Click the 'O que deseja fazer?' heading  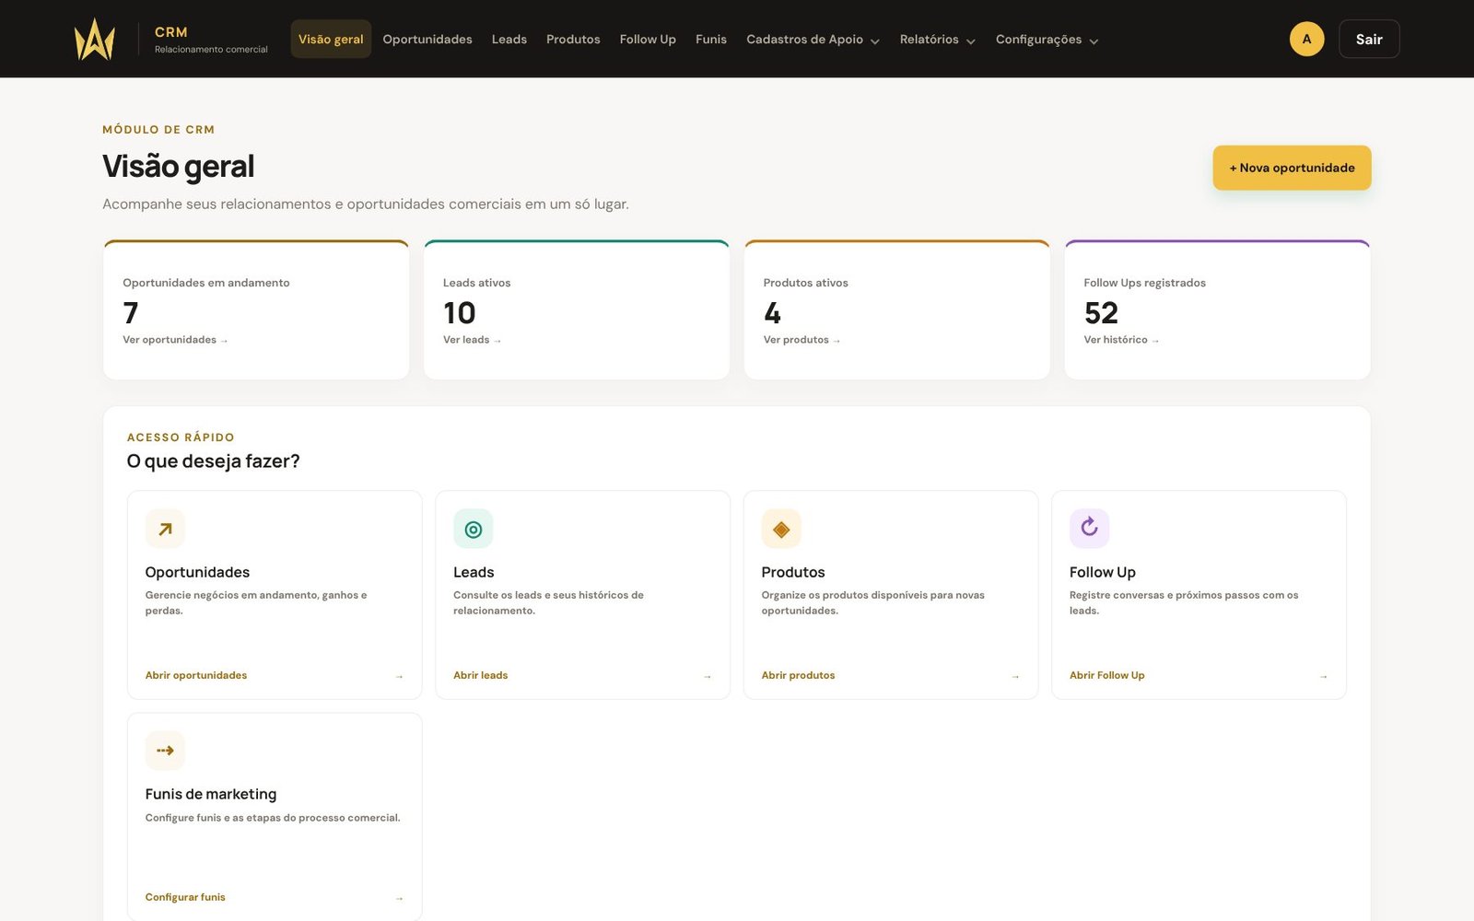tap(213, 460)
